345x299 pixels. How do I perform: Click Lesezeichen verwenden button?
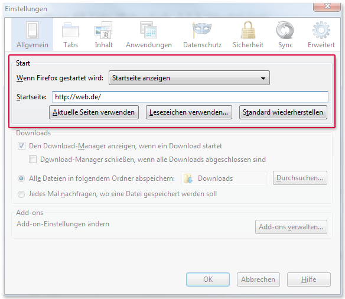point(189,112)
